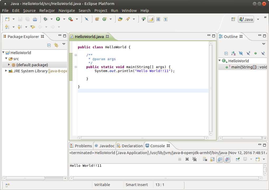The image size is (269, 190).
Task: Click the Java perspective button
Action: pyautogui.click(x=246, y=19)
